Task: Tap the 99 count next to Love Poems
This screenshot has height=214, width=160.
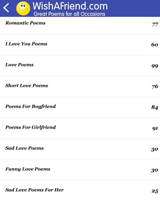Action: pyautogui.click(x=155, y=66)
